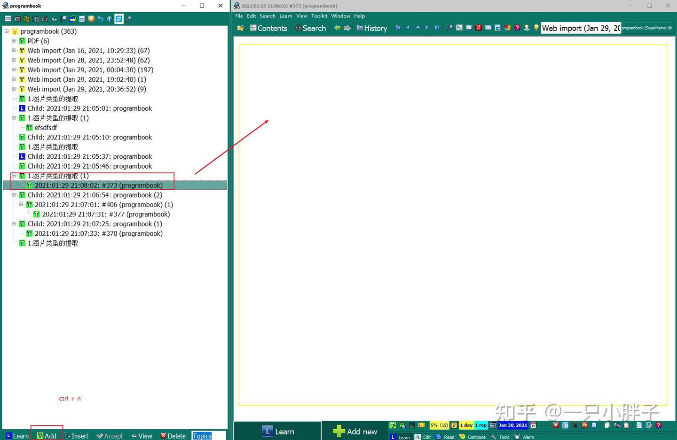Switch to the Read tab at bottom

coord(445,437)
